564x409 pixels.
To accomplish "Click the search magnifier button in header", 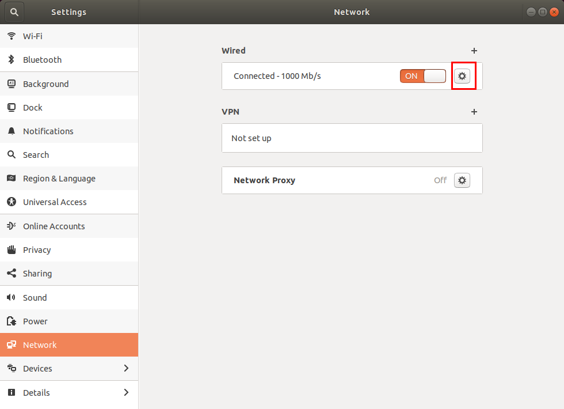I will pos(14,12).
